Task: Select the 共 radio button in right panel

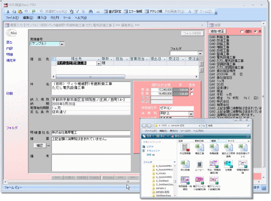Action: point(255,32)
